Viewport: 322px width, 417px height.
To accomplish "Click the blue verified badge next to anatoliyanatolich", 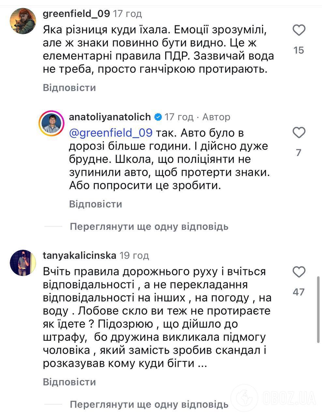I will tap(157, 117).
